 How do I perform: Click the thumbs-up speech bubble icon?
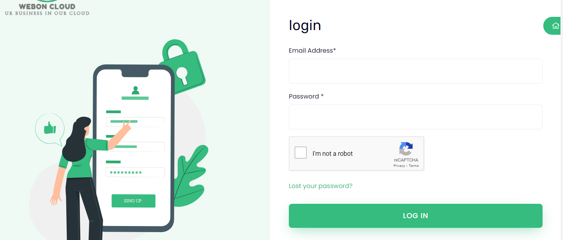pyautogui.click(x=50, y=129)
